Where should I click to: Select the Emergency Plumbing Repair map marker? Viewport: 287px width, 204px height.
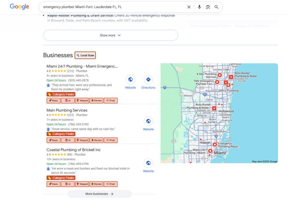(215, 144)
